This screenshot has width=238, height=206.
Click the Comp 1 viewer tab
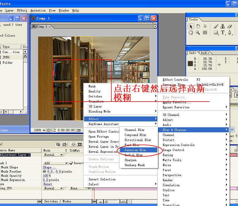point(41,27)
